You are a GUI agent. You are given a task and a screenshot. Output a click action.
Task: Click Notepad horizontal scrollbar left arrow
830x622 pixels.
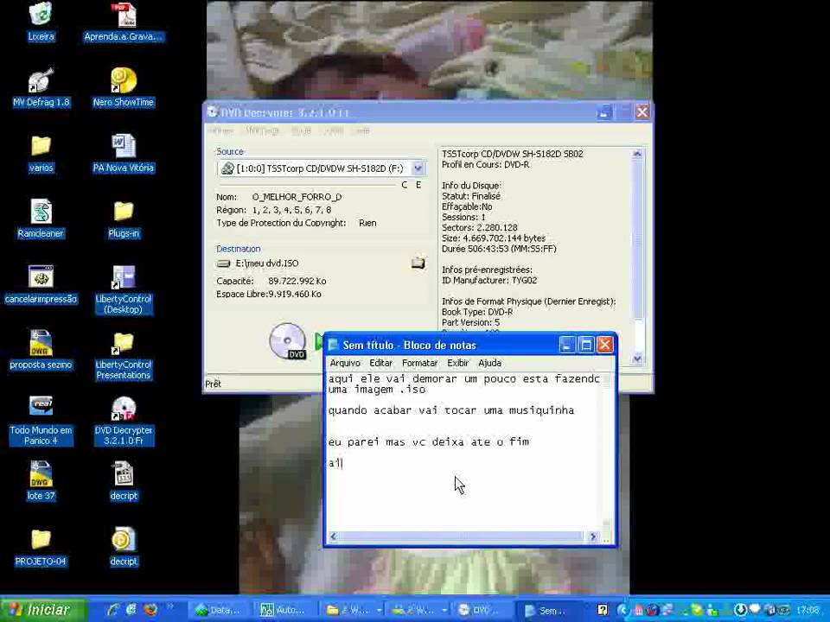point(333,536)
